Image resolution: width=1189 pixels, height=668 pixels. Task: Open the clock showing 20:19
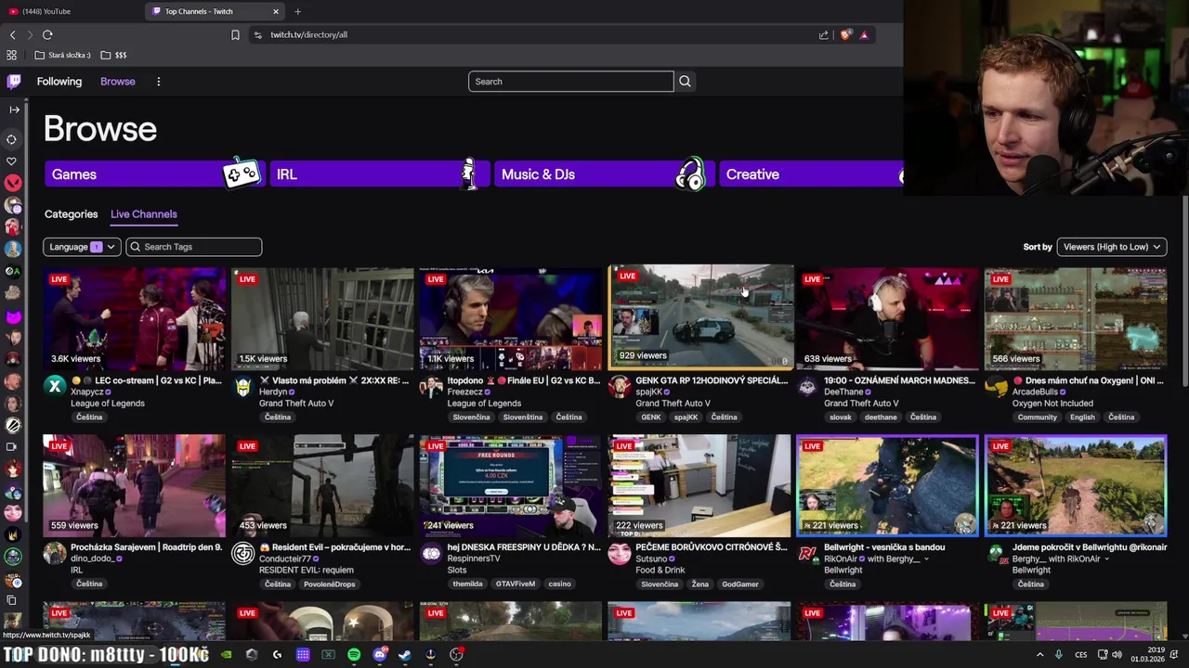(1150, 654)
